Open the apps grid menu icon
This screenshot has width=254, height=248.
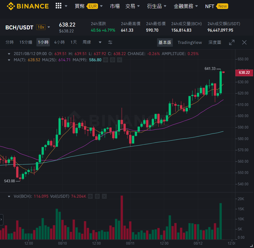(x=59, y=6)
